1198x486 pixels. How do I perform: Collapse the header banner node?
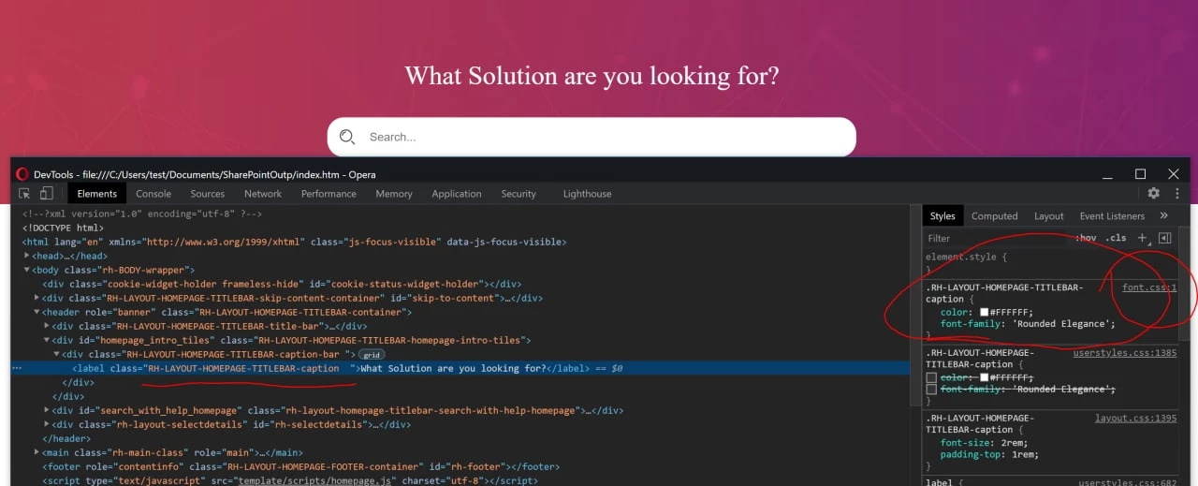(x=37, y=312)
